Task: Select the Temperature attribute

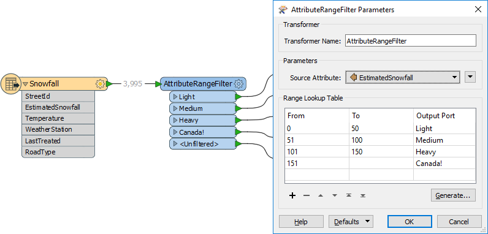Action: [x=58, y=119]
